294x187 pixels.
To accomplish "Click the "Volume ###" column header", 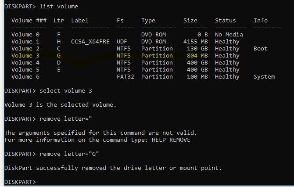I will pos(29,20).
